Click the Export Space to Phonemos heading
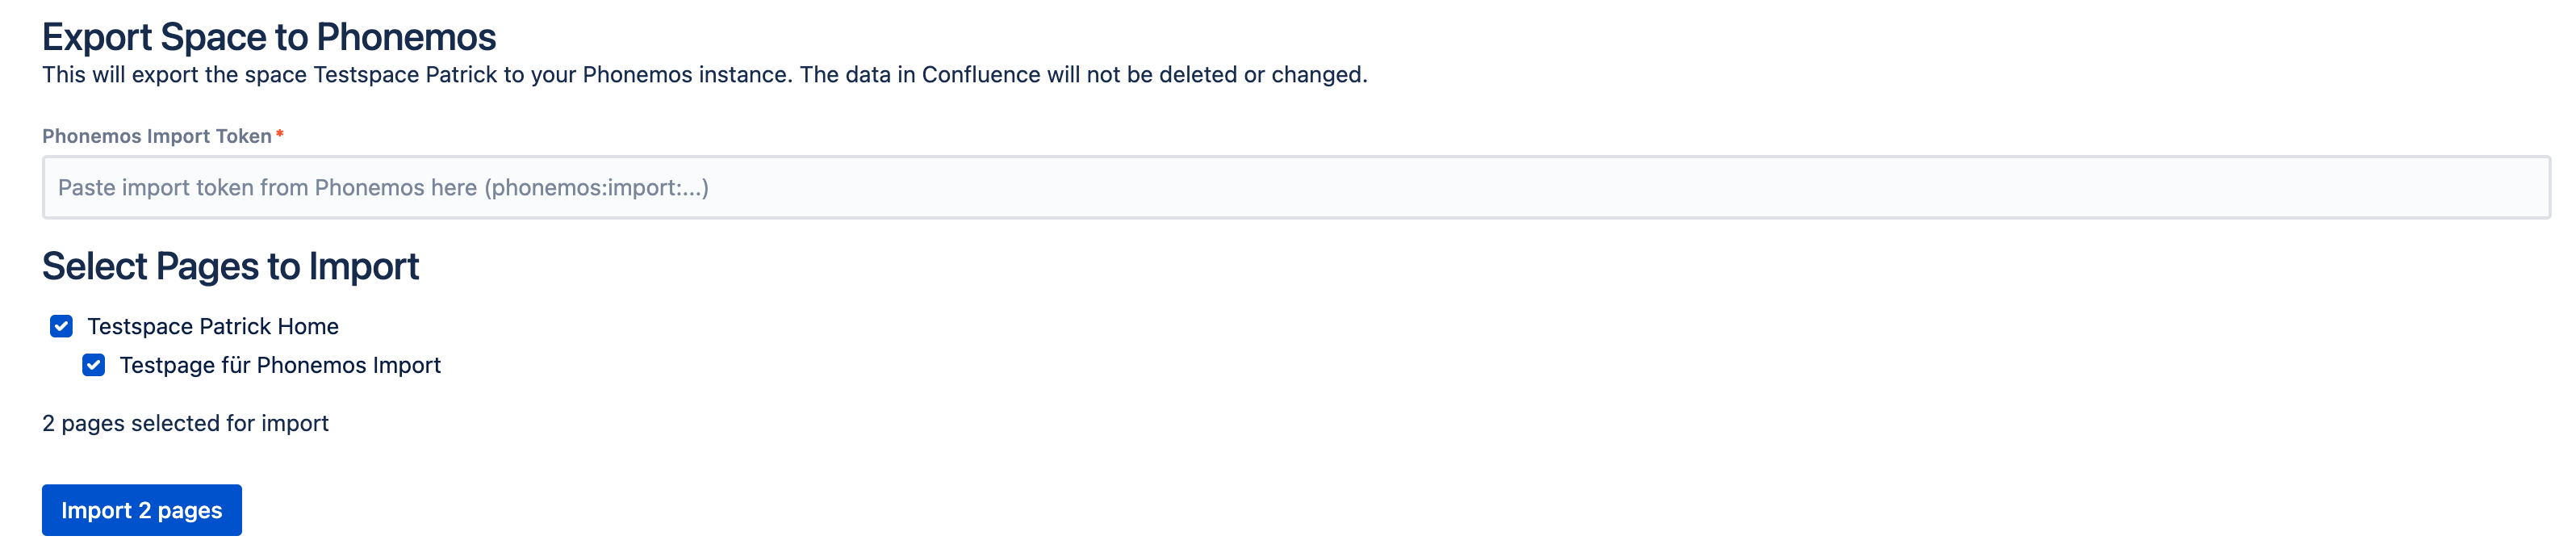Image resolution: width=2576 pixels, height=557 pixels. pos(268,37)
